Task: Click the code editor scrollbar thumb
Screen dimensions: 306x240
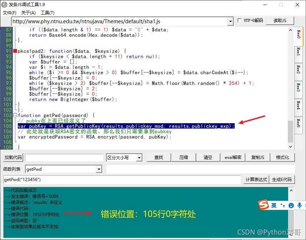Action: [290, 131]
